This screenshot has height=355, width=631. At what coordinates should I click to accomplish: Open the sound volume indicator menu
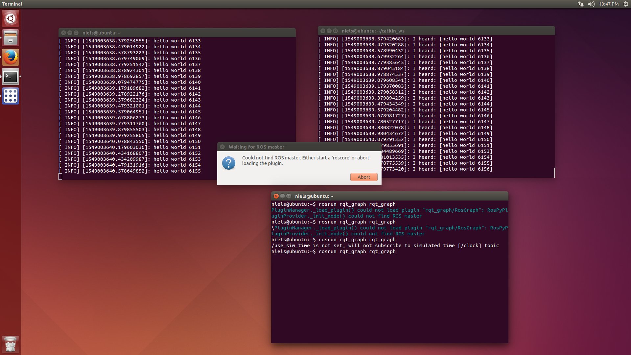coord(591,4)
